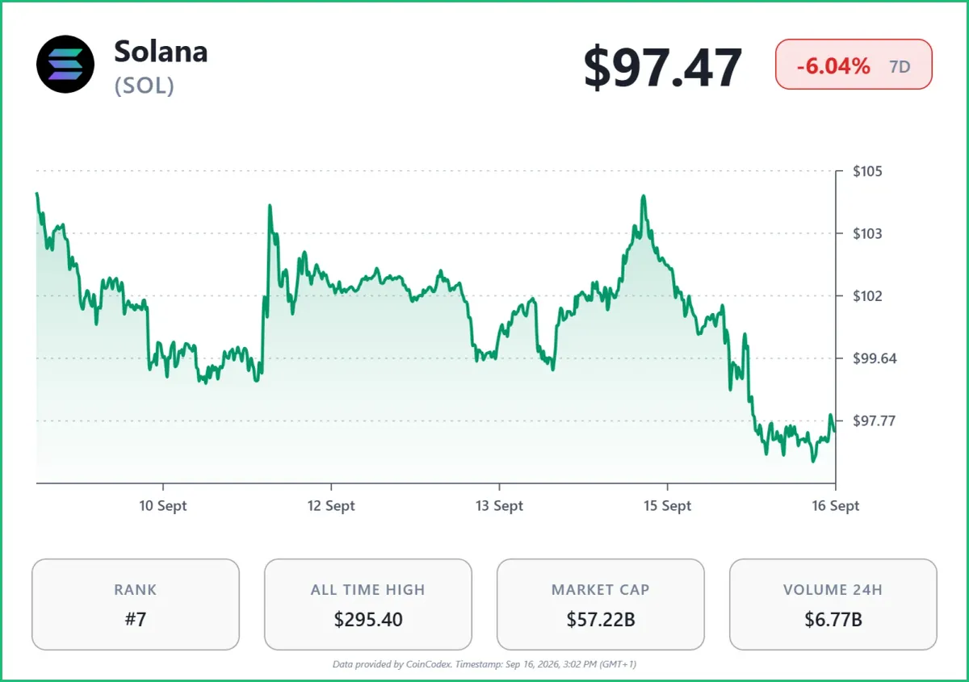969x682 pixels.
Task: Click the $99.64 price axis label
Action: [874, 358]
